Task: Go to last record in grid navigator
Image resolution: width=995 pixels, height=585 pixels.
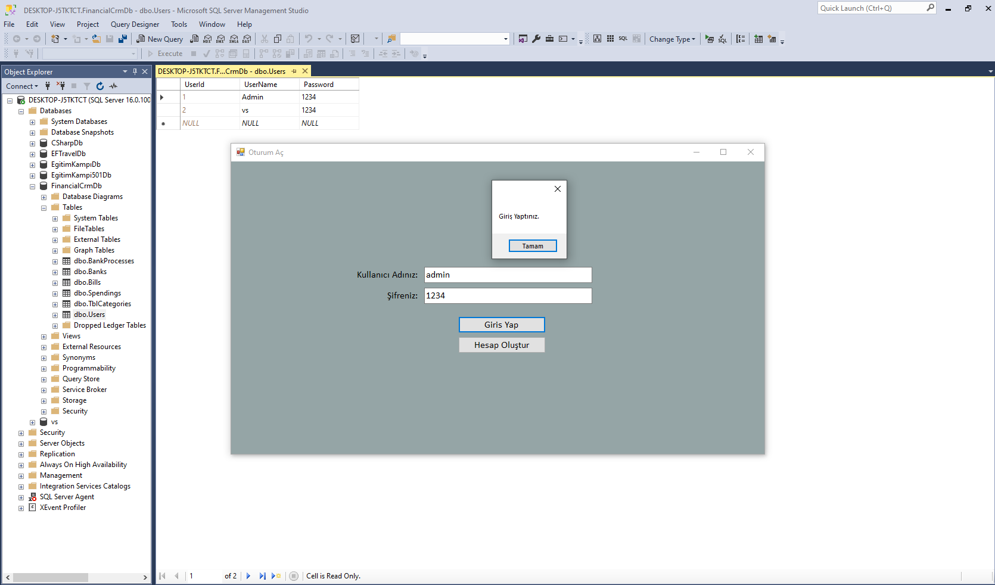Action: pos(262,576)
